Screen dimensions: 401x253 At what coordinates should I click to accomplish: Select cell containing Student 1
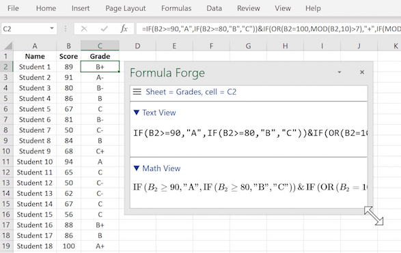pos(35,67)
